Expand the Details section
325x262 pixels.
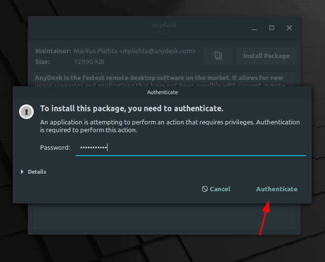pyautogui.click(x=34, y=172)
